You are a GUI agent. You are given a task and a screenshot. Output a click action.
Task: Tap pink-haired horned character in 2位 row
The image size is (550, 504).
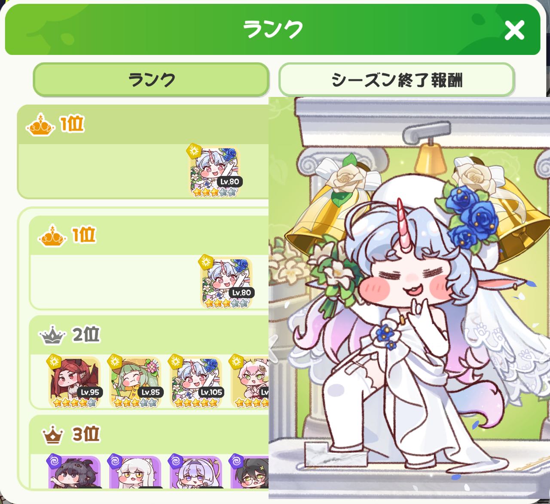[x=249, y=381]
